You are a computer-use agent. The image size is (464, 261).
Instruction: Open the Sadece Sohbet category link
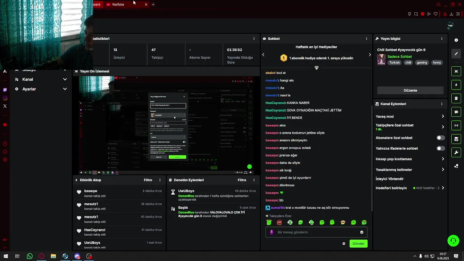click(x=399, y=57)
